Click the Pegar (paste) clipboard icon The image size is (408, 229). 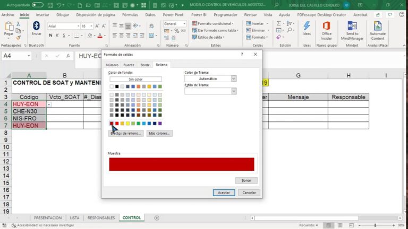pyautogui.click(x=8, y=27)
